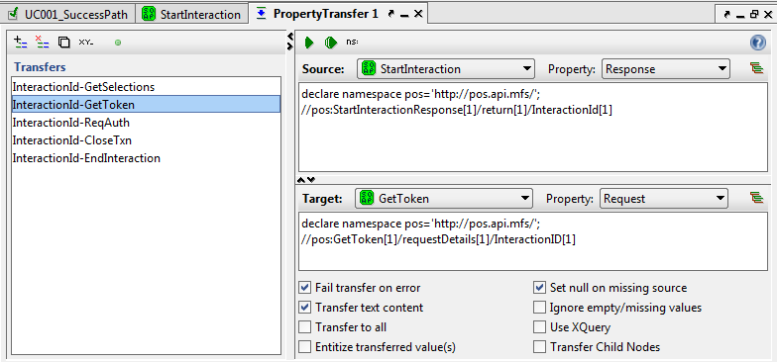
Task: Open the Target step GetToken dropdown
Action: [x=444, y=198]
